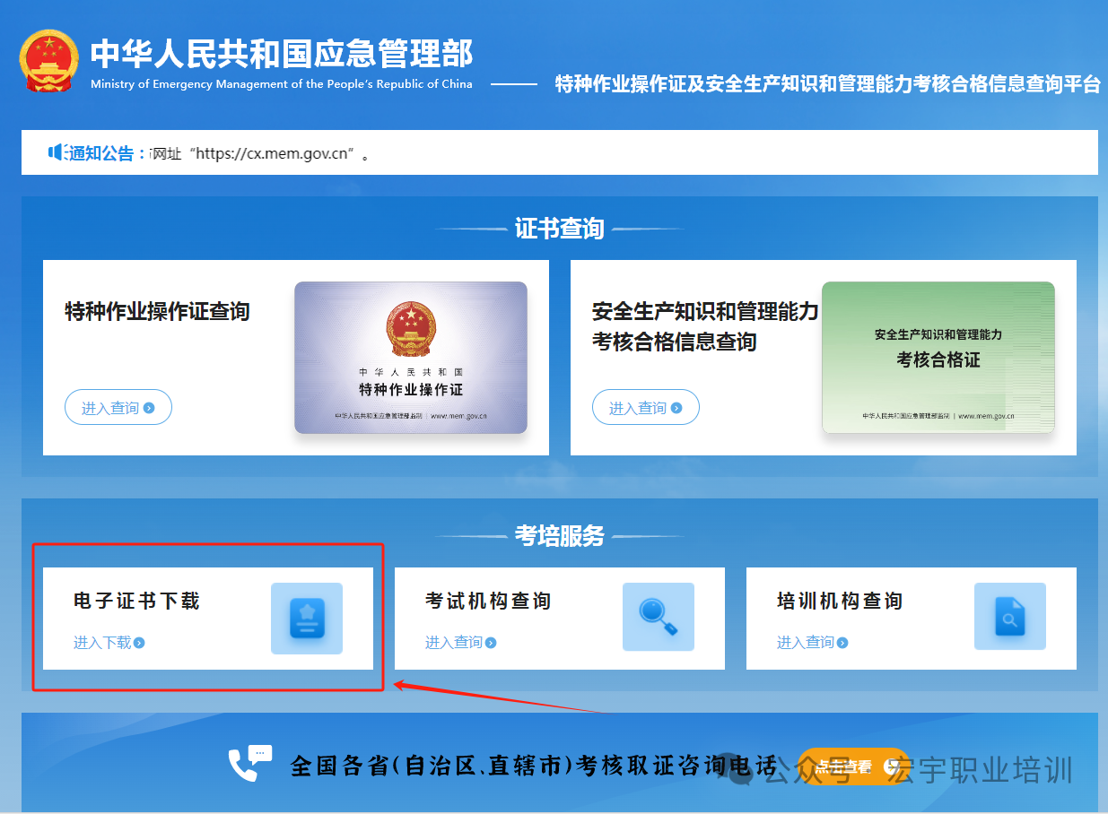Click the 培训机构查询 document search icon
Viewport: 1108px width, 814px height.
1010,619
